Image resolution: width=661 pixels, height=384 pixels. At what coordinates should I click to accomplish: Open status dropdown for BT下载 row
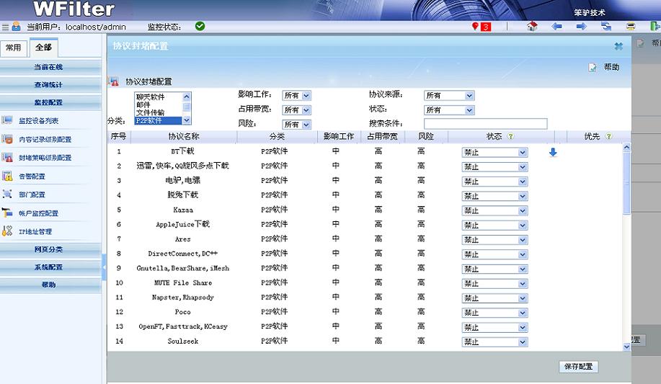tap(494, 152)
